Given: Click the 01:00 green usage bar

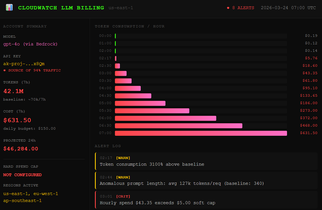Looking at the screenshot, I should 115,43.
